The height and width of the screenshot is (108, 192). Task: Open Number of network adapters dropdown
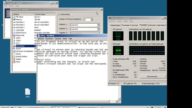[92, 19]
